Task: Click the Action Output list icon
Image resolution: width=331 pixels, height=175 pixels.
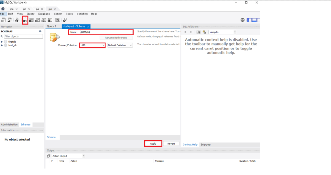Action: pyautogui.click(x=49, y=156)
